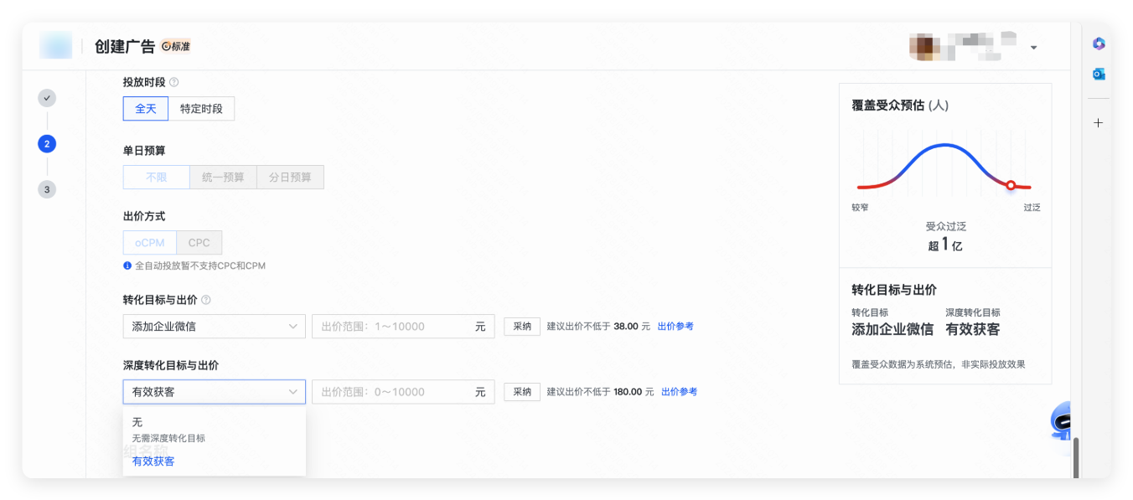Click step 2 indicator in left stepper
1133x500 pixels.
(47, 143)
